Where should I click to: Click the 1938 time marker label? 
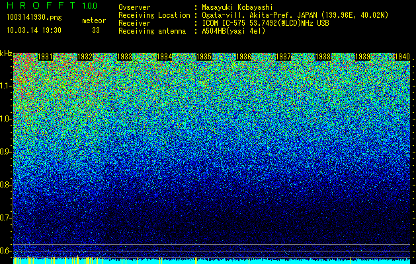[x=323, y=57]
